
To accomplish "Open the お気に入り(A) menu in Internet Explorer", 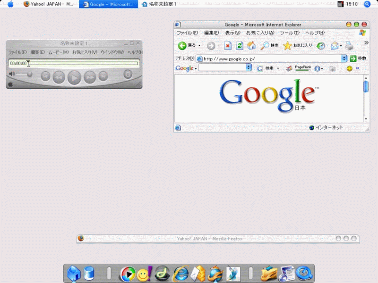I will point(260,33).
